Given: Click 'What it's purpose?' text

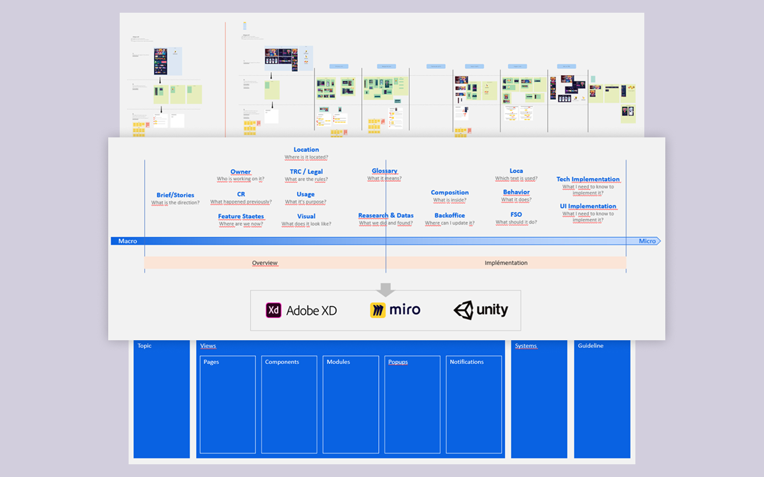Looking at the screenshot, I should [306, 202].
